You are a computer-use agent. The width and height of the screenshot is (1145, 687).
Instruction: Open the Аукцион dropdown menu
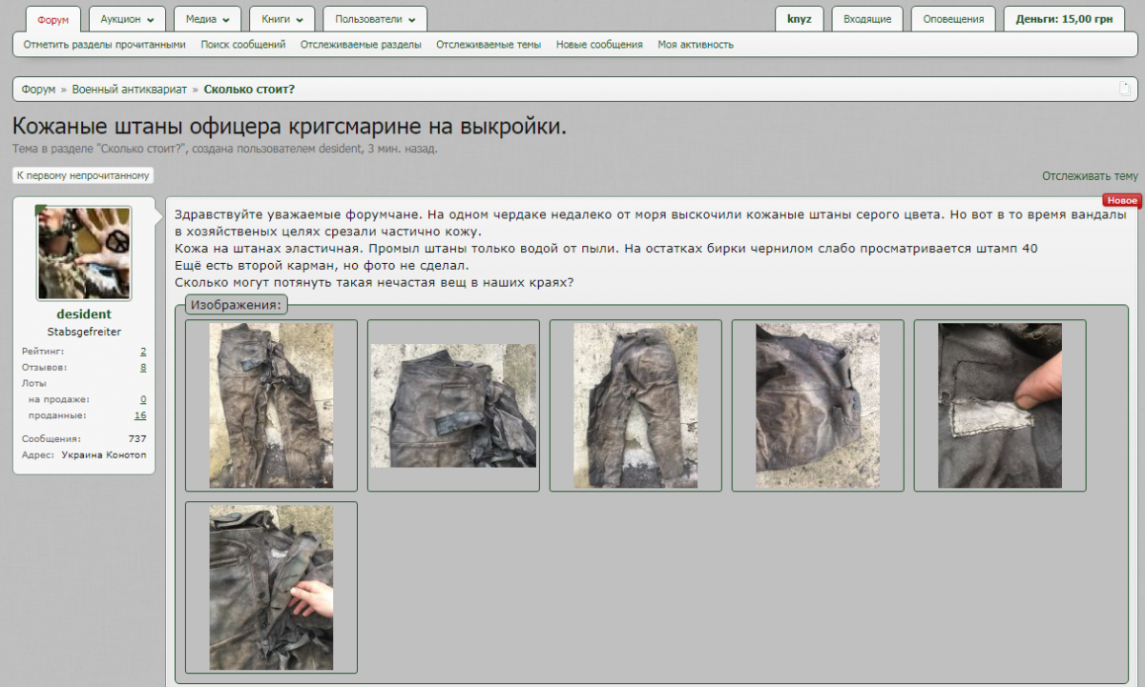coord(124,18)
